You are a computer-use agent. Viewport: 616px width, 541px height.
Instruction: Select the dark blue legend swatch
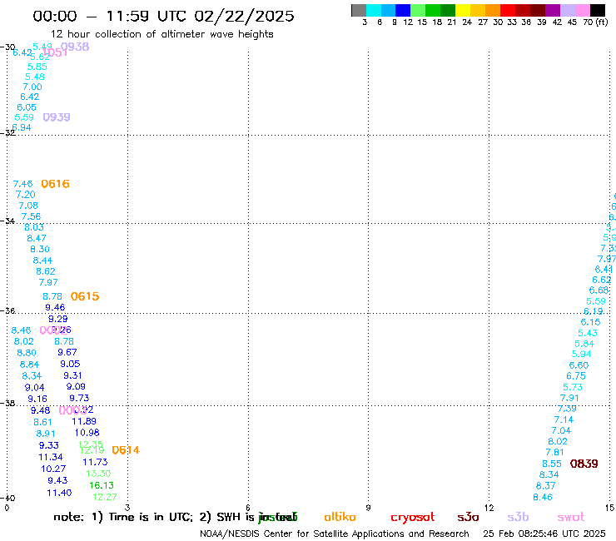pos(403,11)
